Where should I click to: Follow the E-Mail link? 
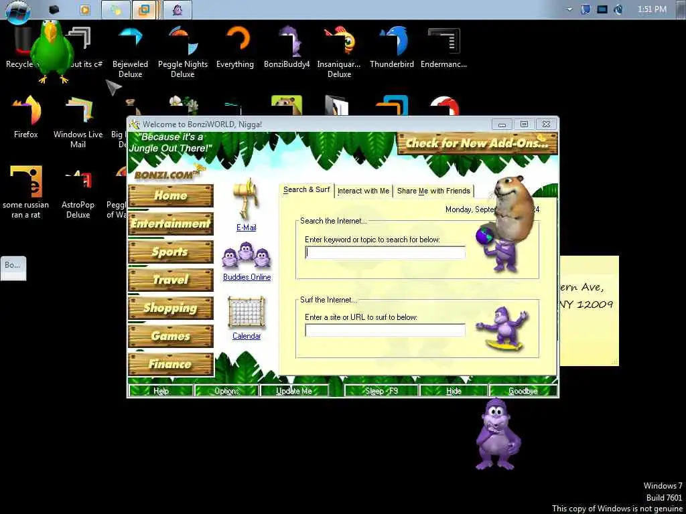point(247,228)
